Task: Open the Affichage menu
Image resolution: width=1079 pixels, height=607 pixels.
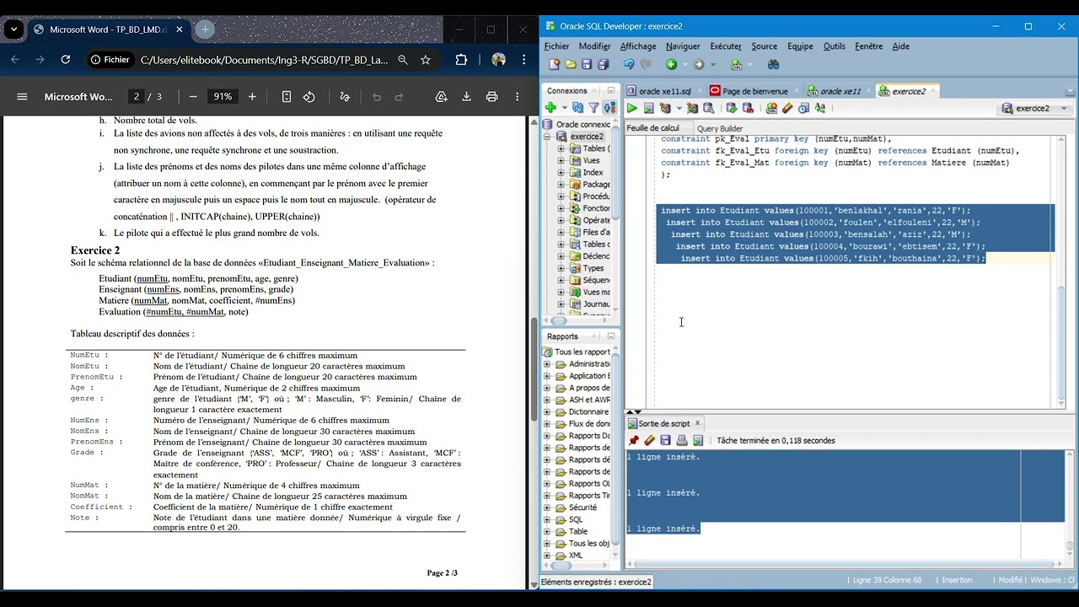Action: (x=638, y=46)
